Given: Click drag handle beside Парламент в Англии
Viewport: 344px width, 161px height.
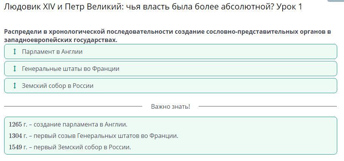Looking at the screenshot, I should [15, 52].
